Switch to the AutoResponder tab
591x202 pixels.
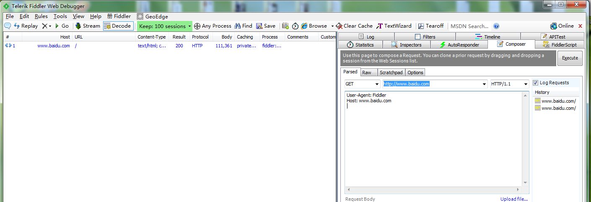pyautogui.click(x=459, y=44)
